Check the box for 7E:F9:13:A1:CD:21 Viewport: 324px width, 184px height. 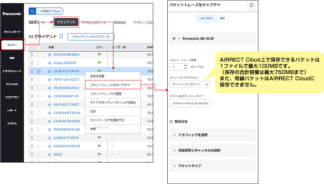point(39,79)
